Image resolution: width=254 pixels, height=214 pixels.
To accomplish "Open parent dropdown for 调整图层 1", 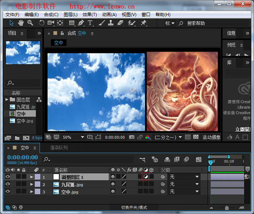I will (x=184, y=177).
